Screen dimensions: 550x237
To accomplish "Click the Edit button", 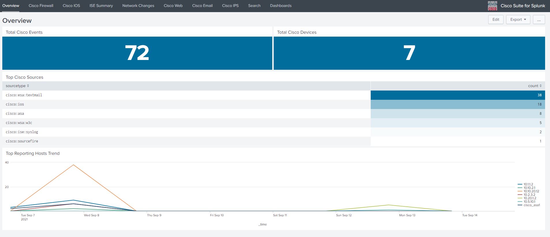I will pos(496,20).
